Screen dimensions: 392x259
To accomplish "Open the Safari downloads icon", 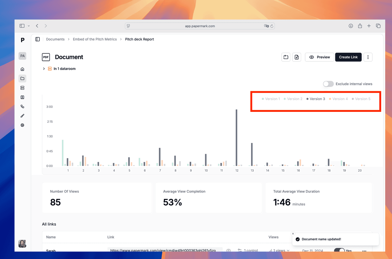I will click(x=351, y=26).
